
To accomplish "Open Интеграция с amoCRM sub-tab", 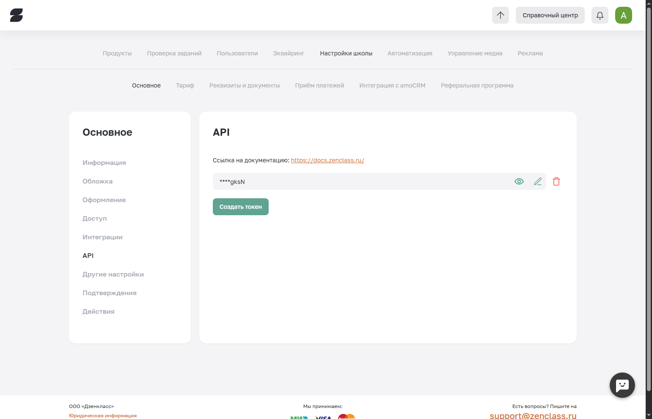I will click(393, 85).
